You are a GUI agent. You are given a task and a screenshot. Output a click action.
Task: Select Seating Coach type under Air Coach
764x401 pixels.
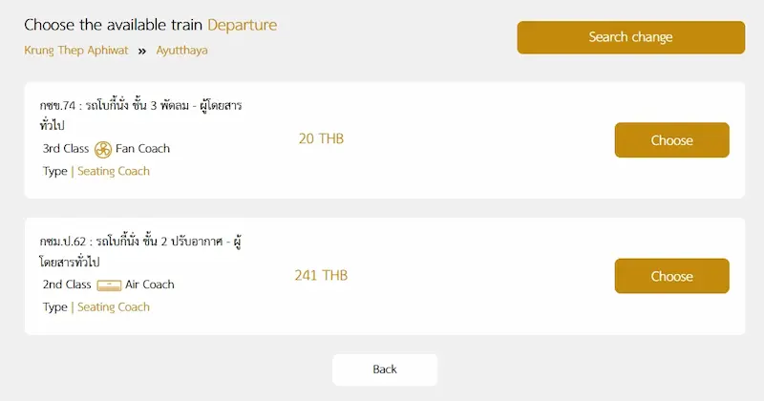[114, 307]
